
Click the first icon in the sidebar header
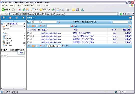(4, 18)
